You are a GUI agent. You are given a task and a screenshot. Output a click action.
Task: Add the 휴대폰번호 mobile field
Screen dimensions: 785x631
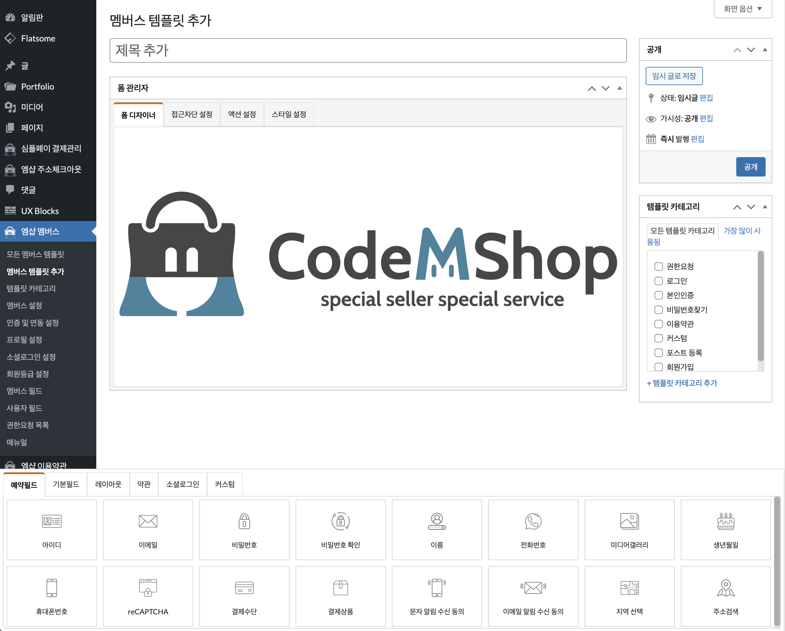click(x=52, y=596)
